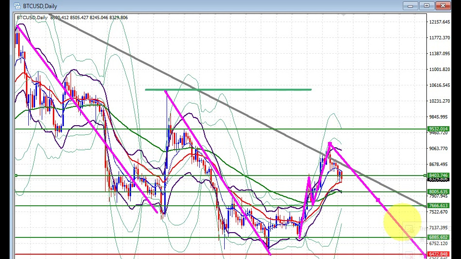Viewport: 461px width, 259px height.
Task: Click the 7137.395 price axis value
Action: point(438,228)
